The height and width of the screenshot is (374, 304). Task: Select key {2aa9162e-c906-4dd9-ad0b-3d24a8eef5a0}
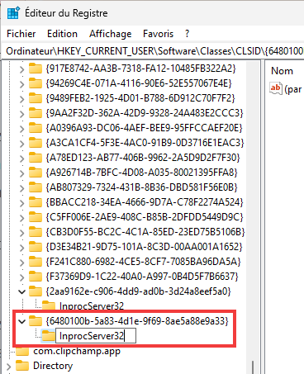(x=138, y=291)
